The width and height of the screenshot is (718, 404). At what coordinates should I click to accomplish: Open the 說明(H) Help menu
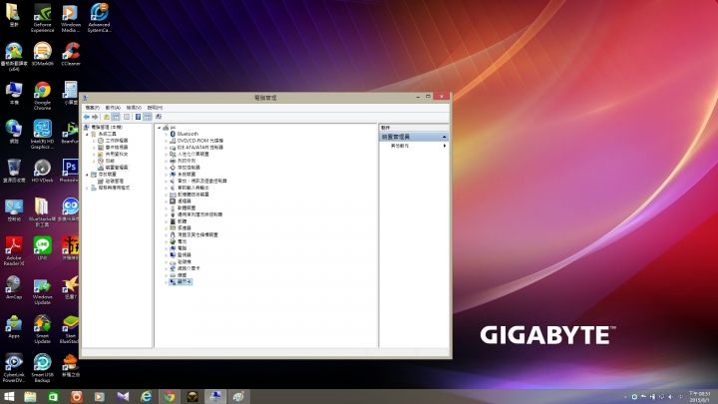click(155, 108)
